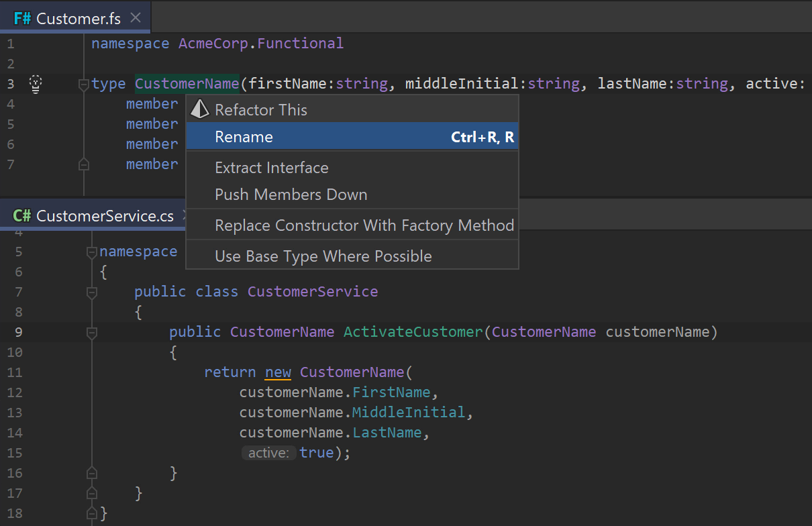The image size is (812, 526).
Task: Click the underlined 'new' keyword on line 11
Action: tap(278, 372)
